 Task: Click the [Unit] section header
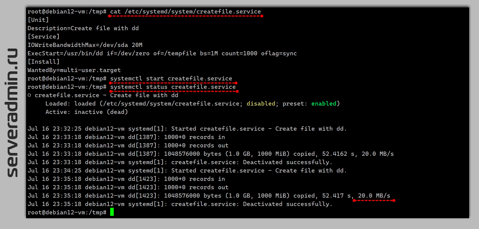(x=38, y=20)
